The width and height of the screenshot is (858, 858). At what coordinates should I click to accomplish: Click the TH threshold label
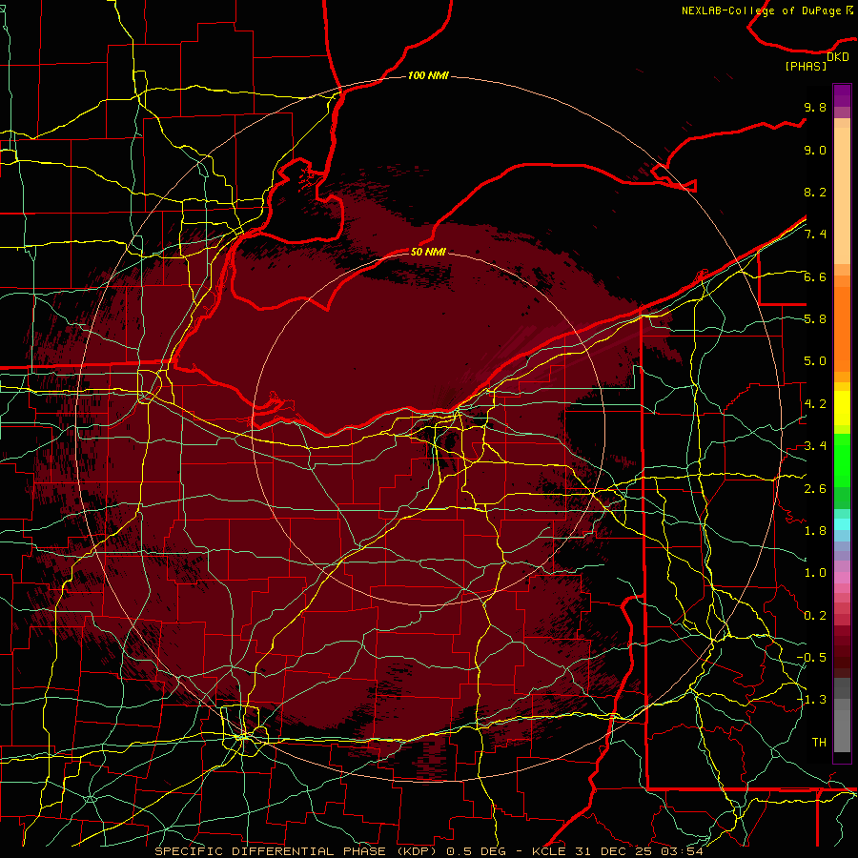pos(819,743)
